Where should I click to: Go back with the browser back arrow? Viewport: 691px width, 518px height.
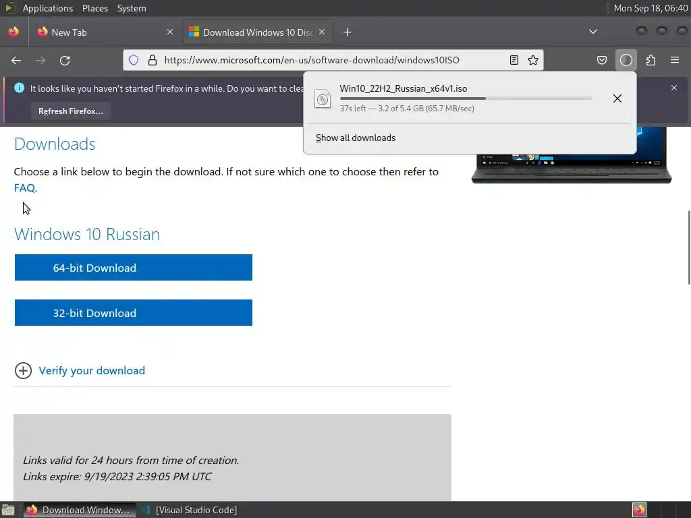16,60
